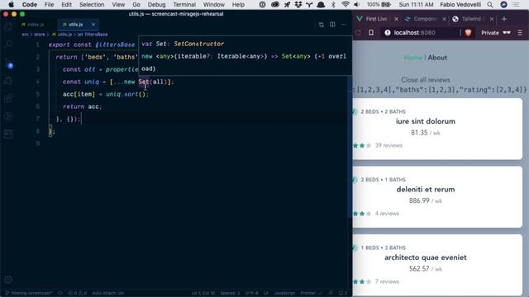Change end of line sequence 'LF'

pos(266,293)
